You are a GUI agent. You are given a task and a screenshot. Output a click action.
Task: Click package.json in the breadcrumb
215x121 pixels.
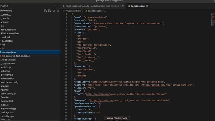coord(95,11)
